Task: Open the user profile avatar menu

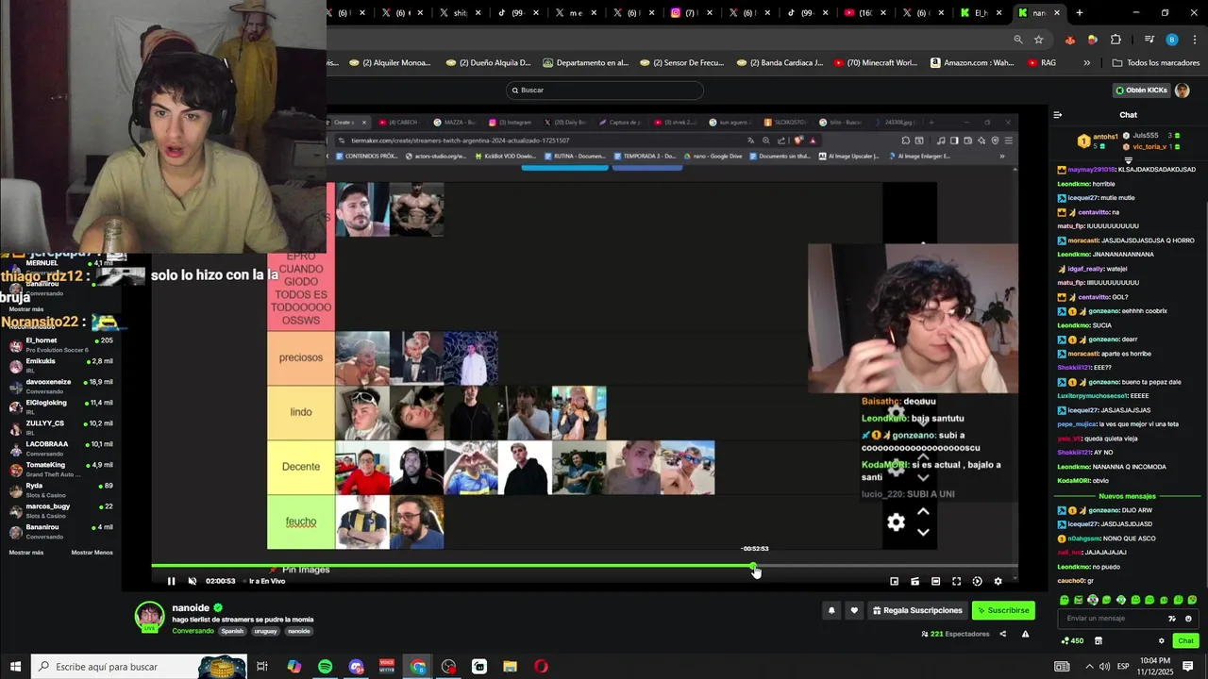Action: [1183, 91]
